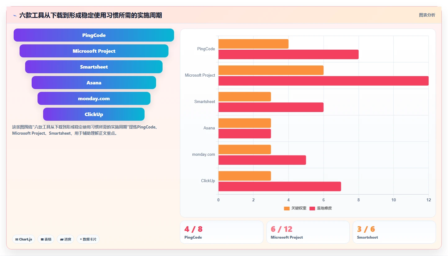Click the Smartsheet y-axis label
The image size is (448, 256).
[x=204, y=102]
